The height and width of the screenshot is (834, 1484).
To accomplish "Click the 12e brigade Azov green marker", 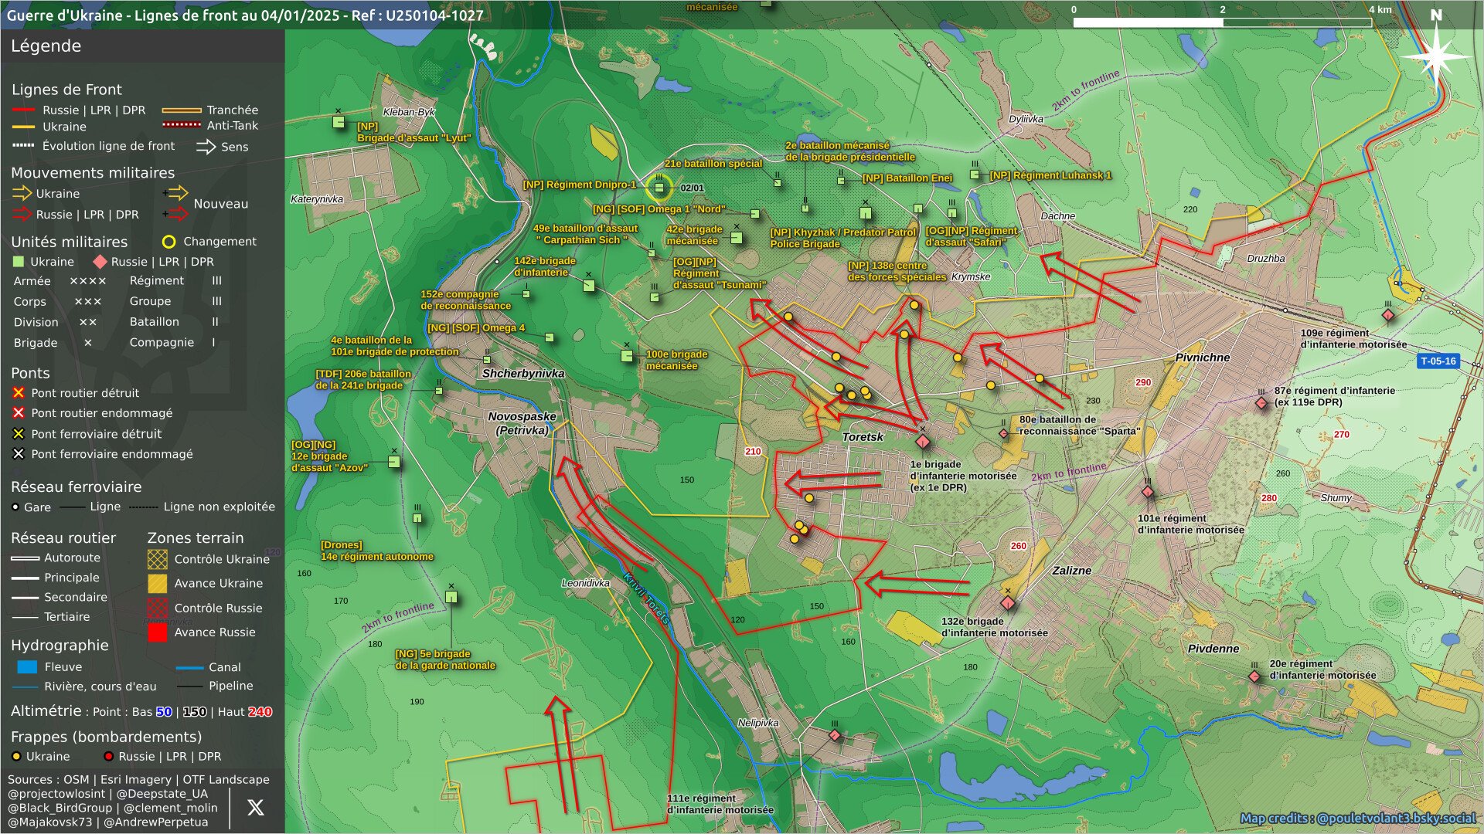I will point(394,462).
